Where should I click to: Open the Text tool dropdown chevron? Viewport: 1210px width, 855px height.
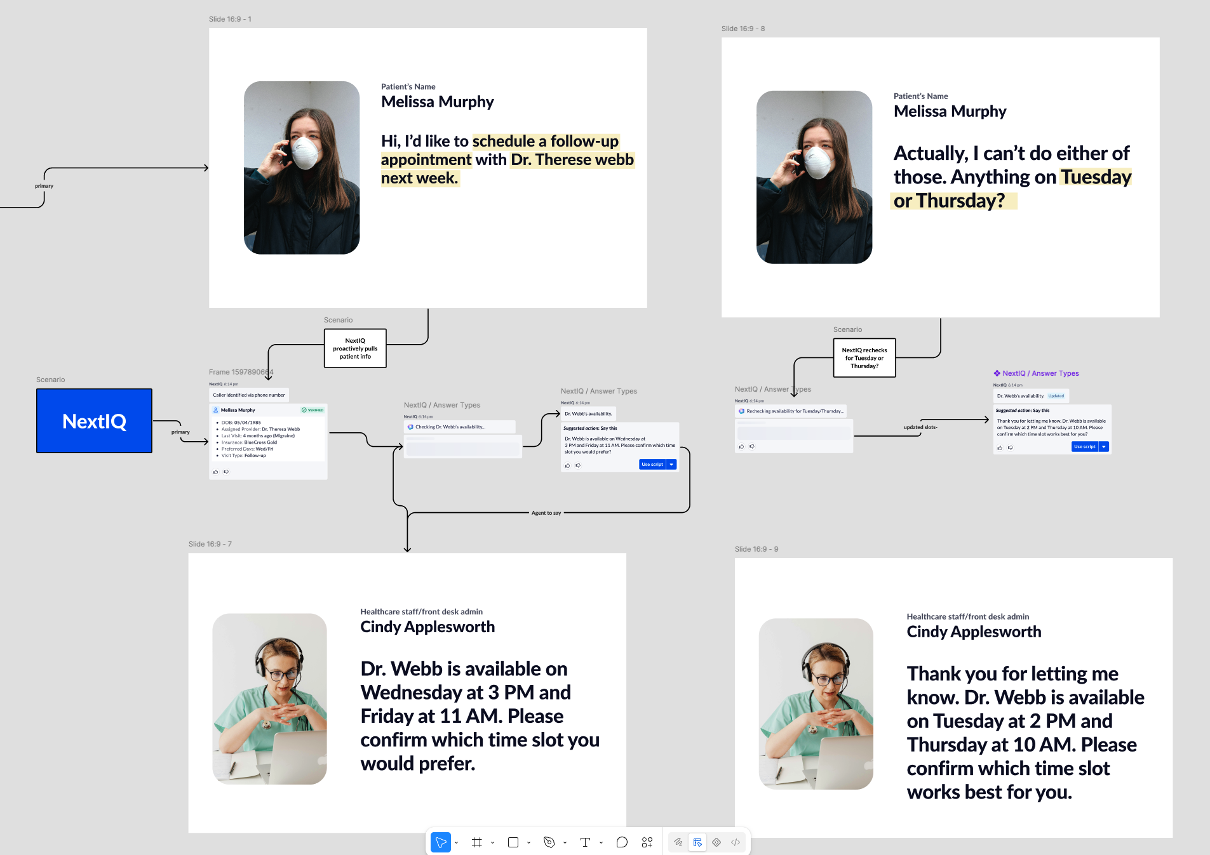601,843
